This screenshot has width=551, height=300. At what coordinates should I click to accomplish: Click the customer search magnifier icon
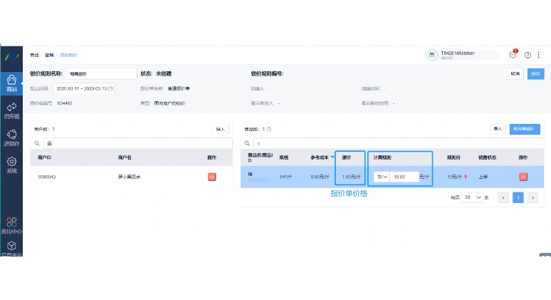pos(37,143)
